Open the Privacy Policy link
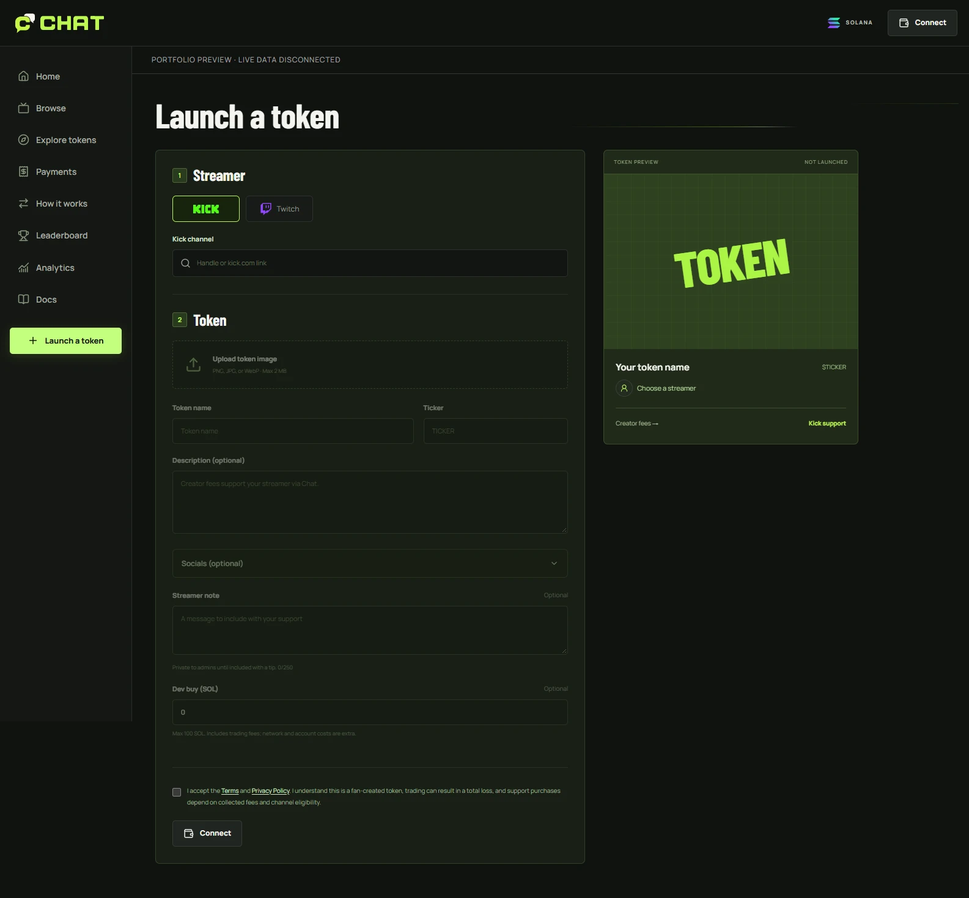The image size is (969, 898). pos(271,791)
